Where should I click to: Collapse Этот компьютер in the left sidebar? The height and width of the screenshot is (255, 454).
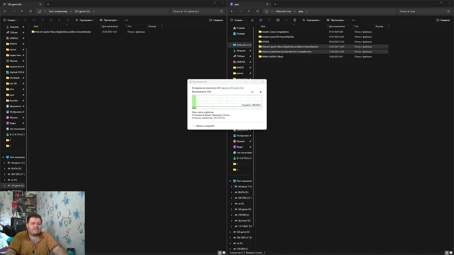pos(3,157)
